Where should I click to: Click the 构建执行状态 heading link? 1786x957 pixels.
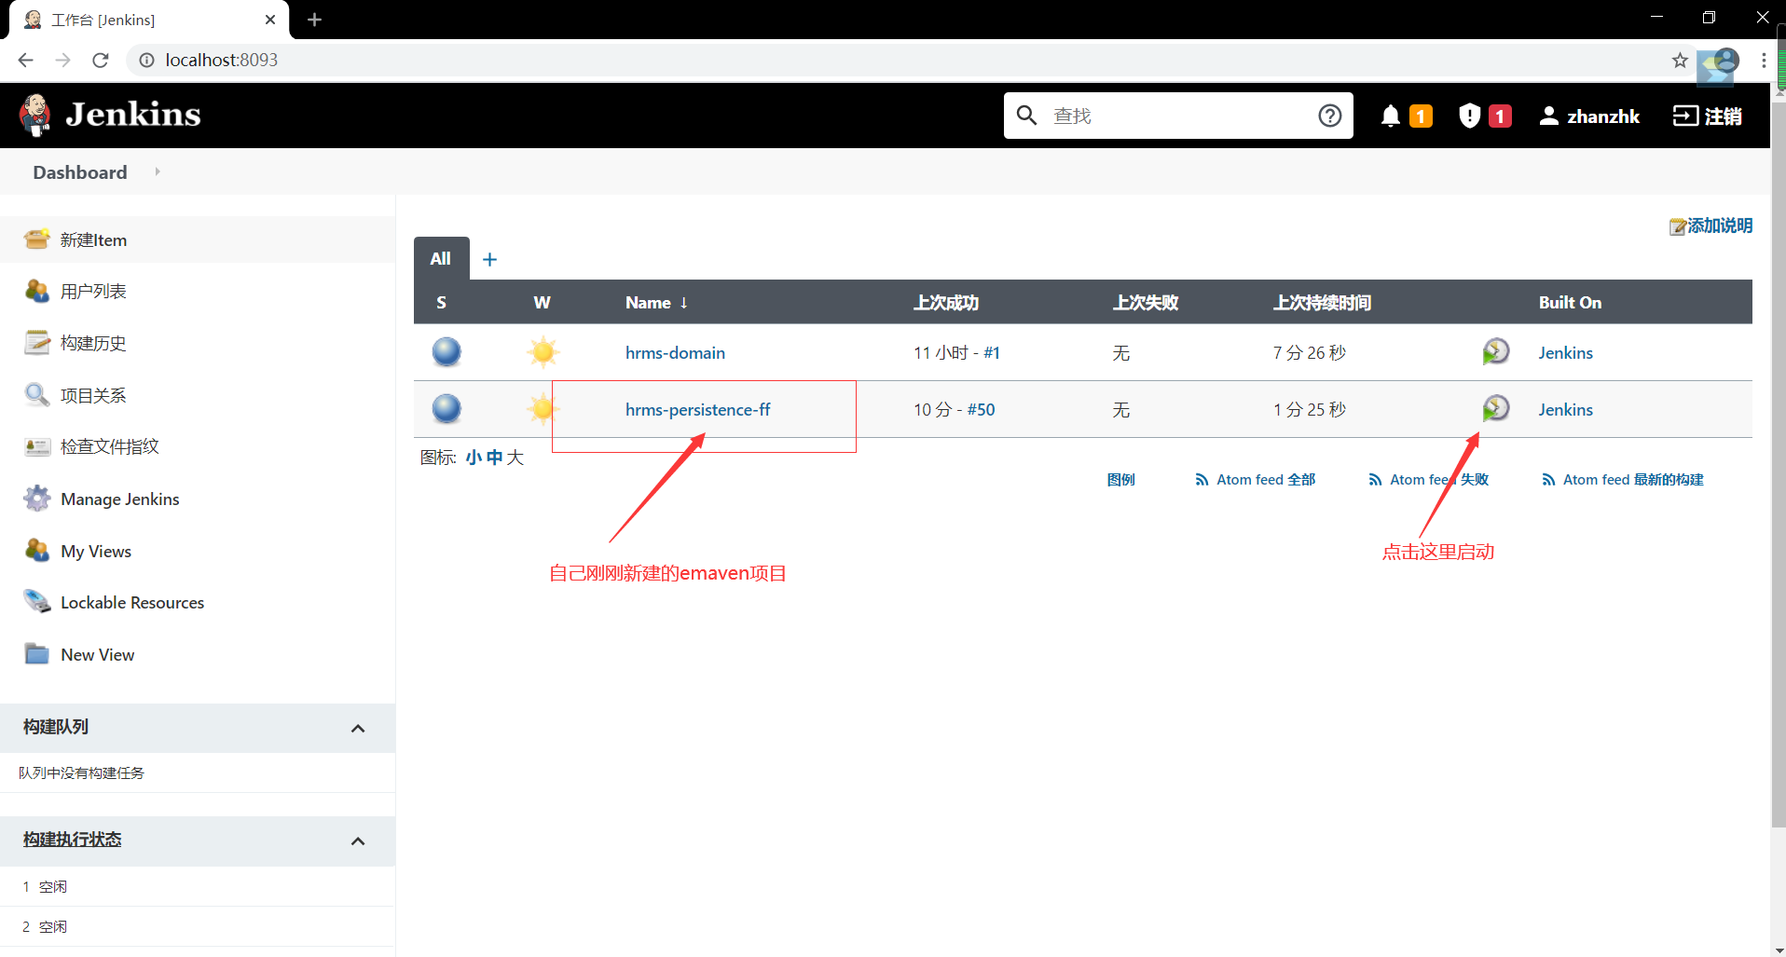73,840
